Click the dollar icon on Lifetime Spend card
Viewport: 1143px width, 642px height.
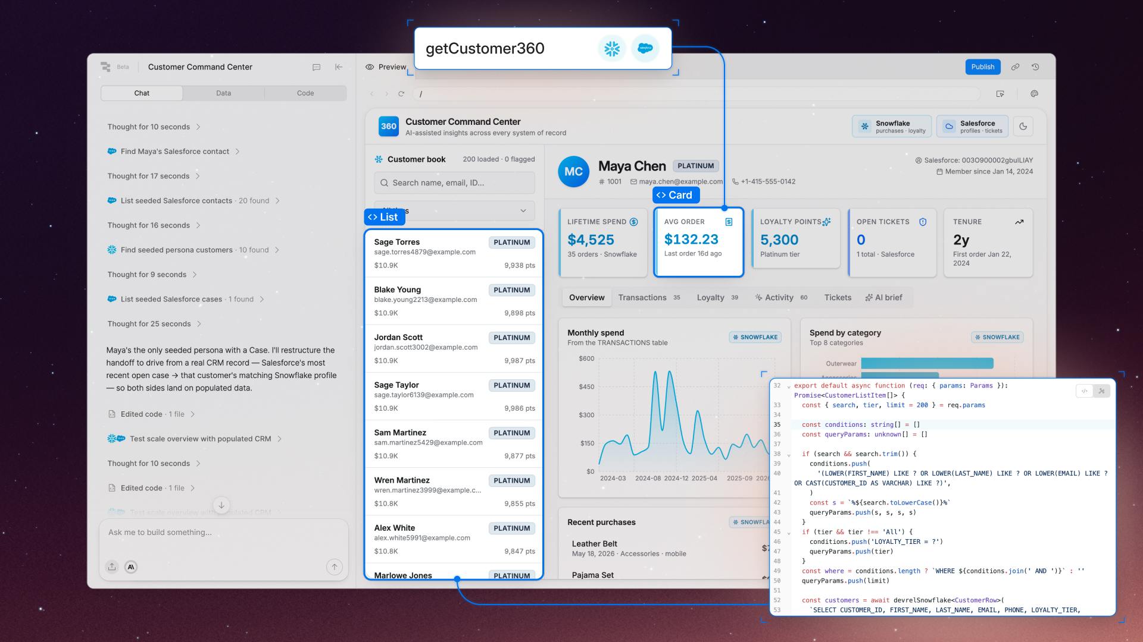(x=634, y=222)
